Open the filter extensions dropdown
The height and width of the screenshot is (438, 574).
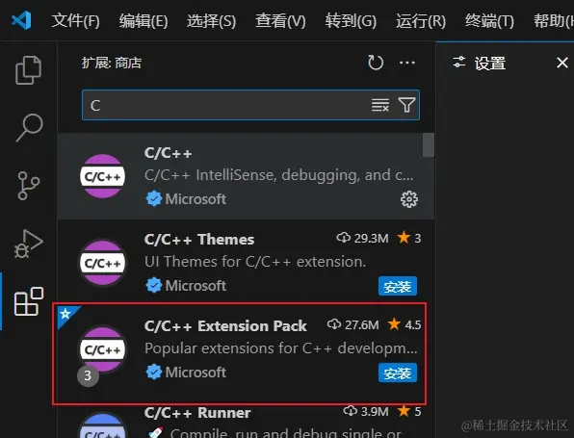[406, 105]
